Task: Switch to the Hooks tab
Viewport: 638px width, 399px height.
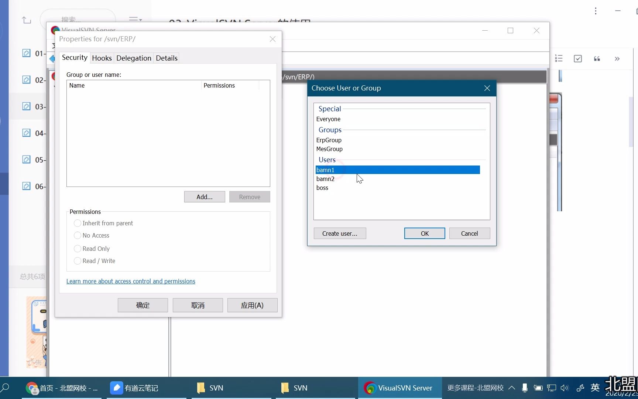Action: (102, 58)
